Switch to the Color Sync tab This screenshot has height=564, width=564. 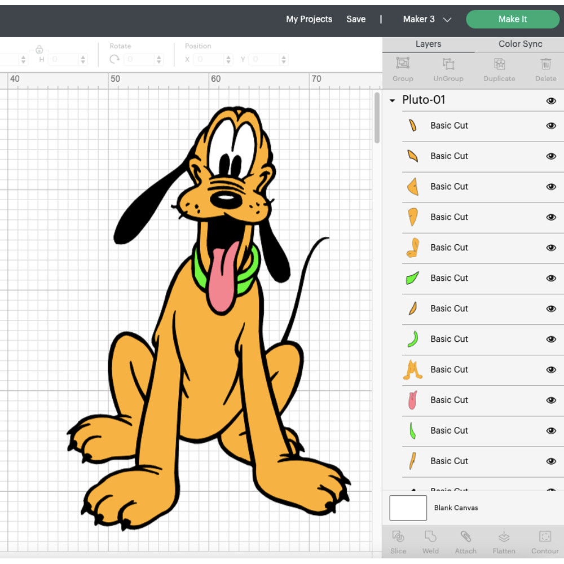519,44
